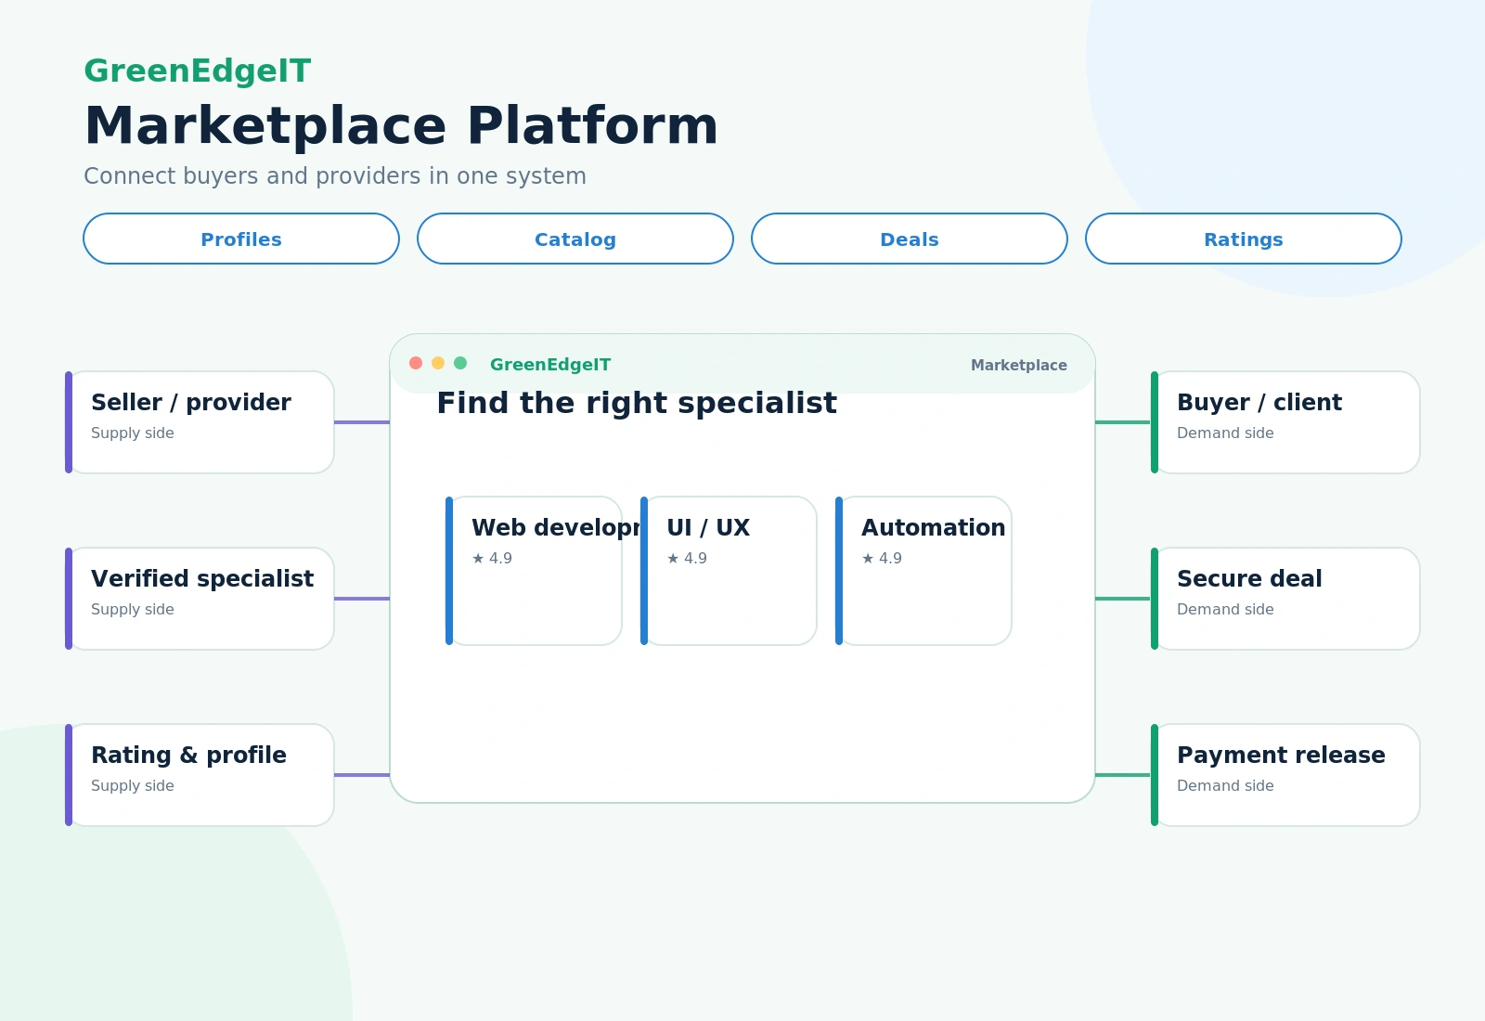1485x1021 pixels.
Task: Click the star 4.9 rating under Automation
Action: point(882,558)
